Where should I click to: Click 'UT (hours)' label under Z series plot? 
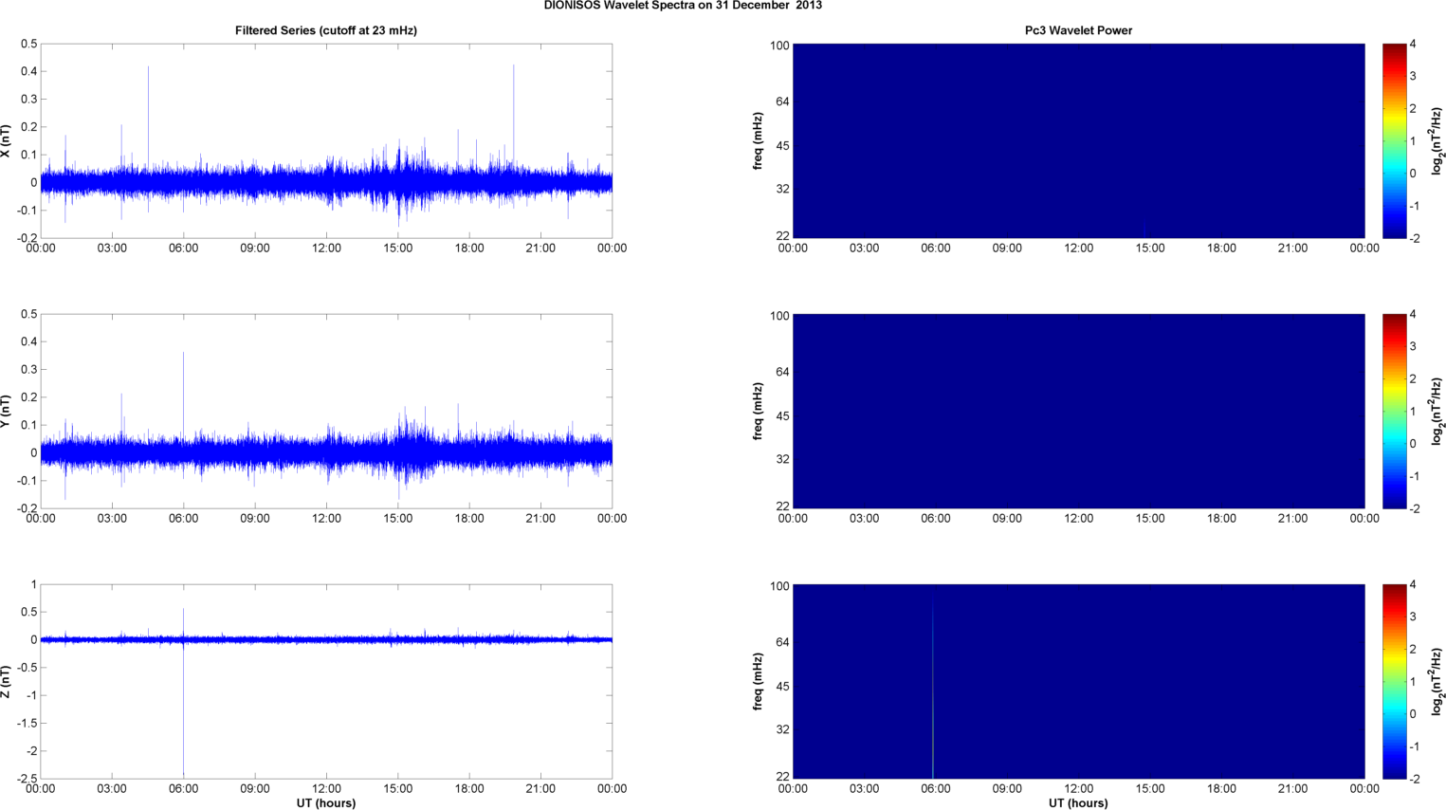(326, 803)
